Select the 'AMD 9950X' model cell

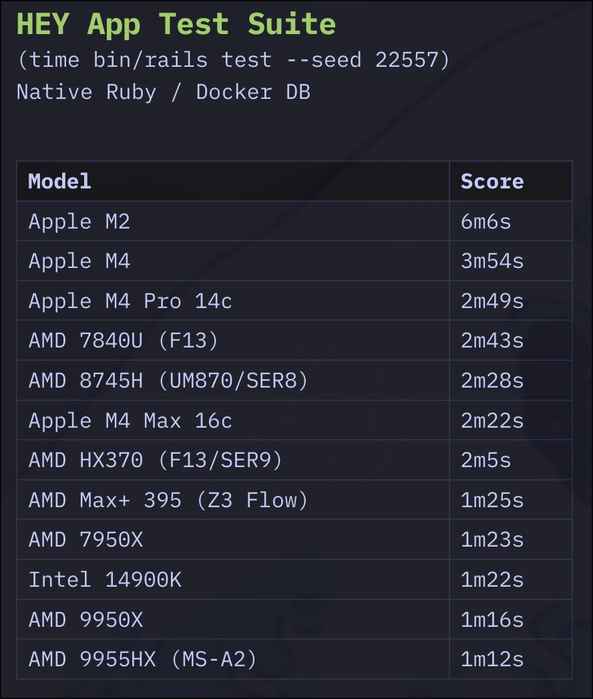tap(233, 619)
